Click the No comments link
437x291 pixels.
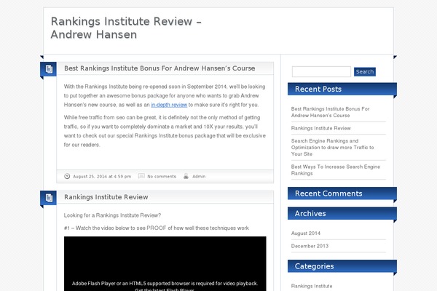click(162, 177)
